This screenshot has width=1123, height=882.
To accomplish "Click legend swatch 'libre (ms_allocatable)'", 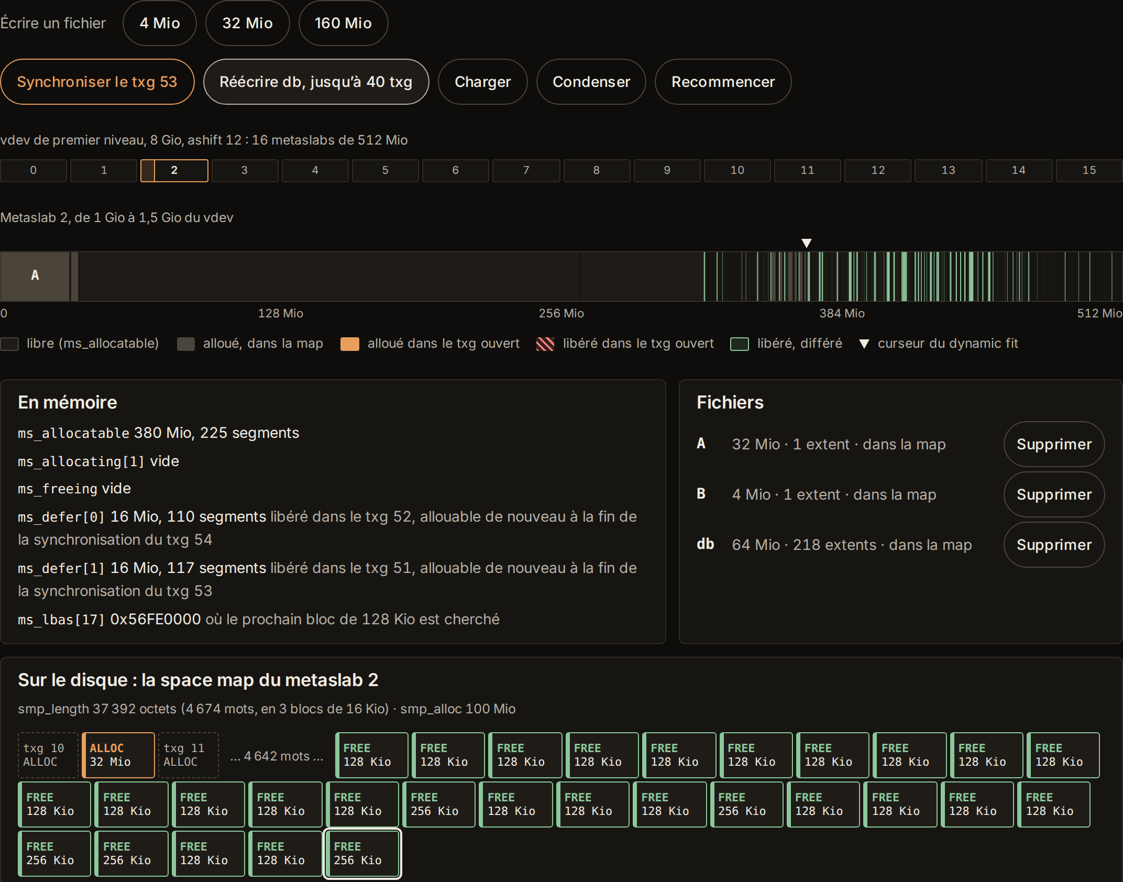I will (x=9, y=344).
